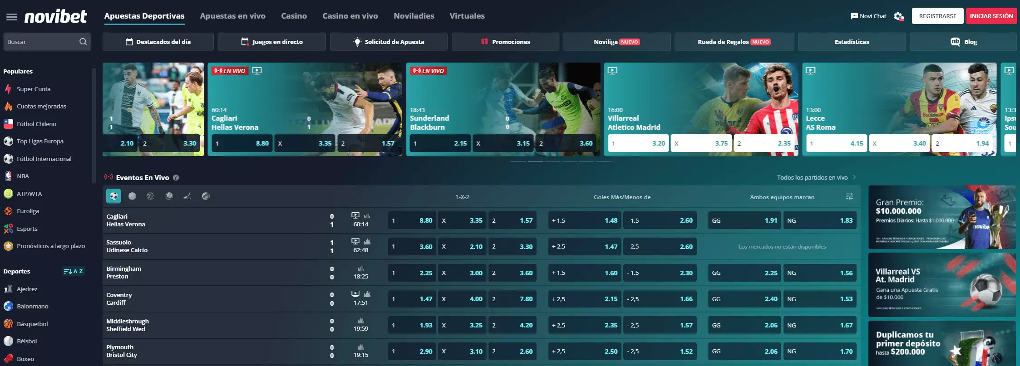Image resolution: width=1020 pixels, height=366 pixels.
Task: Open the Blog
Action: pos(963,42)
